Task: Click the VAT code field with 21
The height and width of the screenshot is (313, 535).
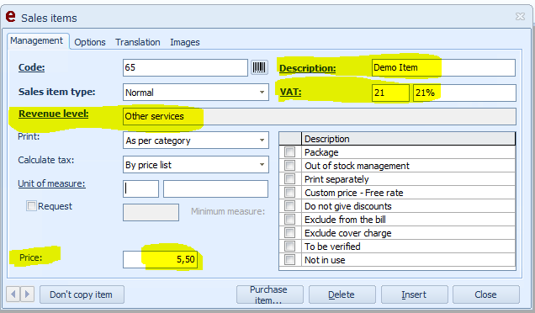Action: pos(390,93)
